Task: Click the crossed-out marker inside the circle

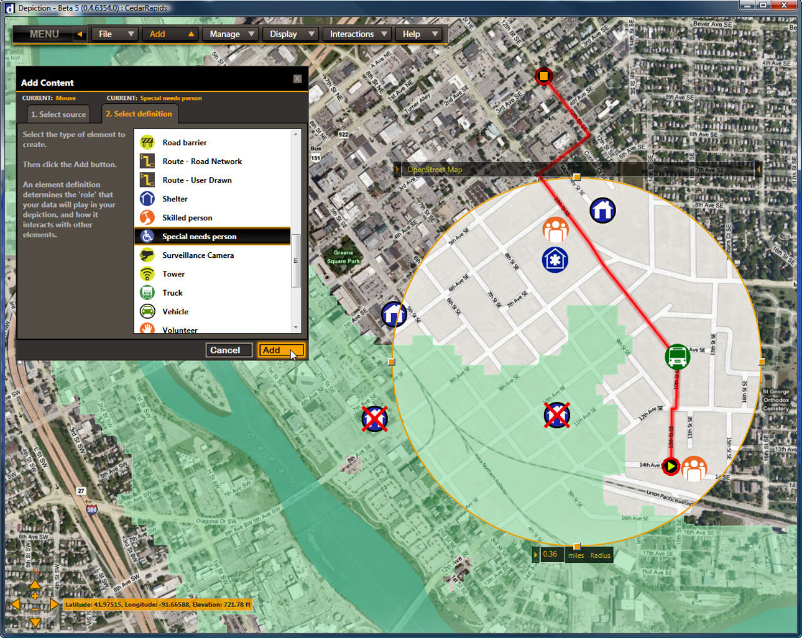Action: 556,415
